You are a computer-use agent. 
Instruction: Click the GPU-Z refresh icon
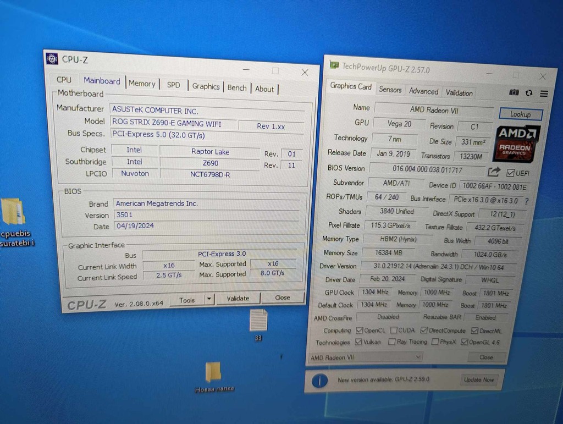529,93
